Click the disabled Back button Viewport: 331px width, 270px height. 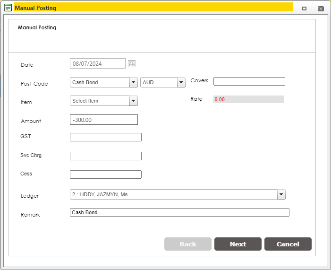tap(188, 244)
